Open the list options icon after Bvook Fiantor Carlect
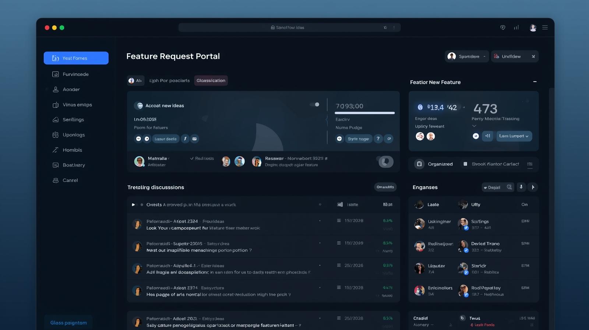This screenshot has height=330, width=589. (x=530, y=165)
